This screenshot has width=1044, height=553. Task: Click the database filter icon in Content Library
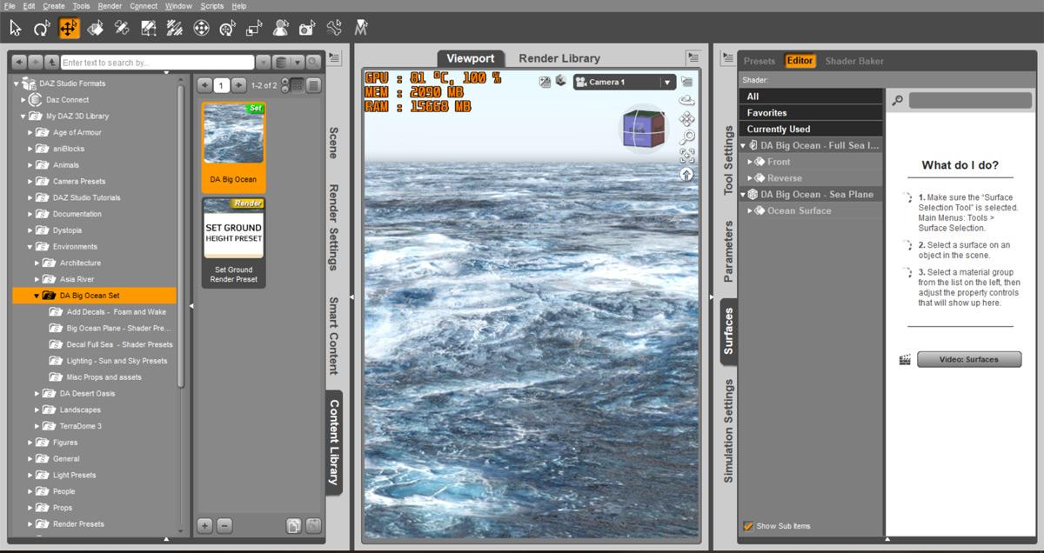280,62
